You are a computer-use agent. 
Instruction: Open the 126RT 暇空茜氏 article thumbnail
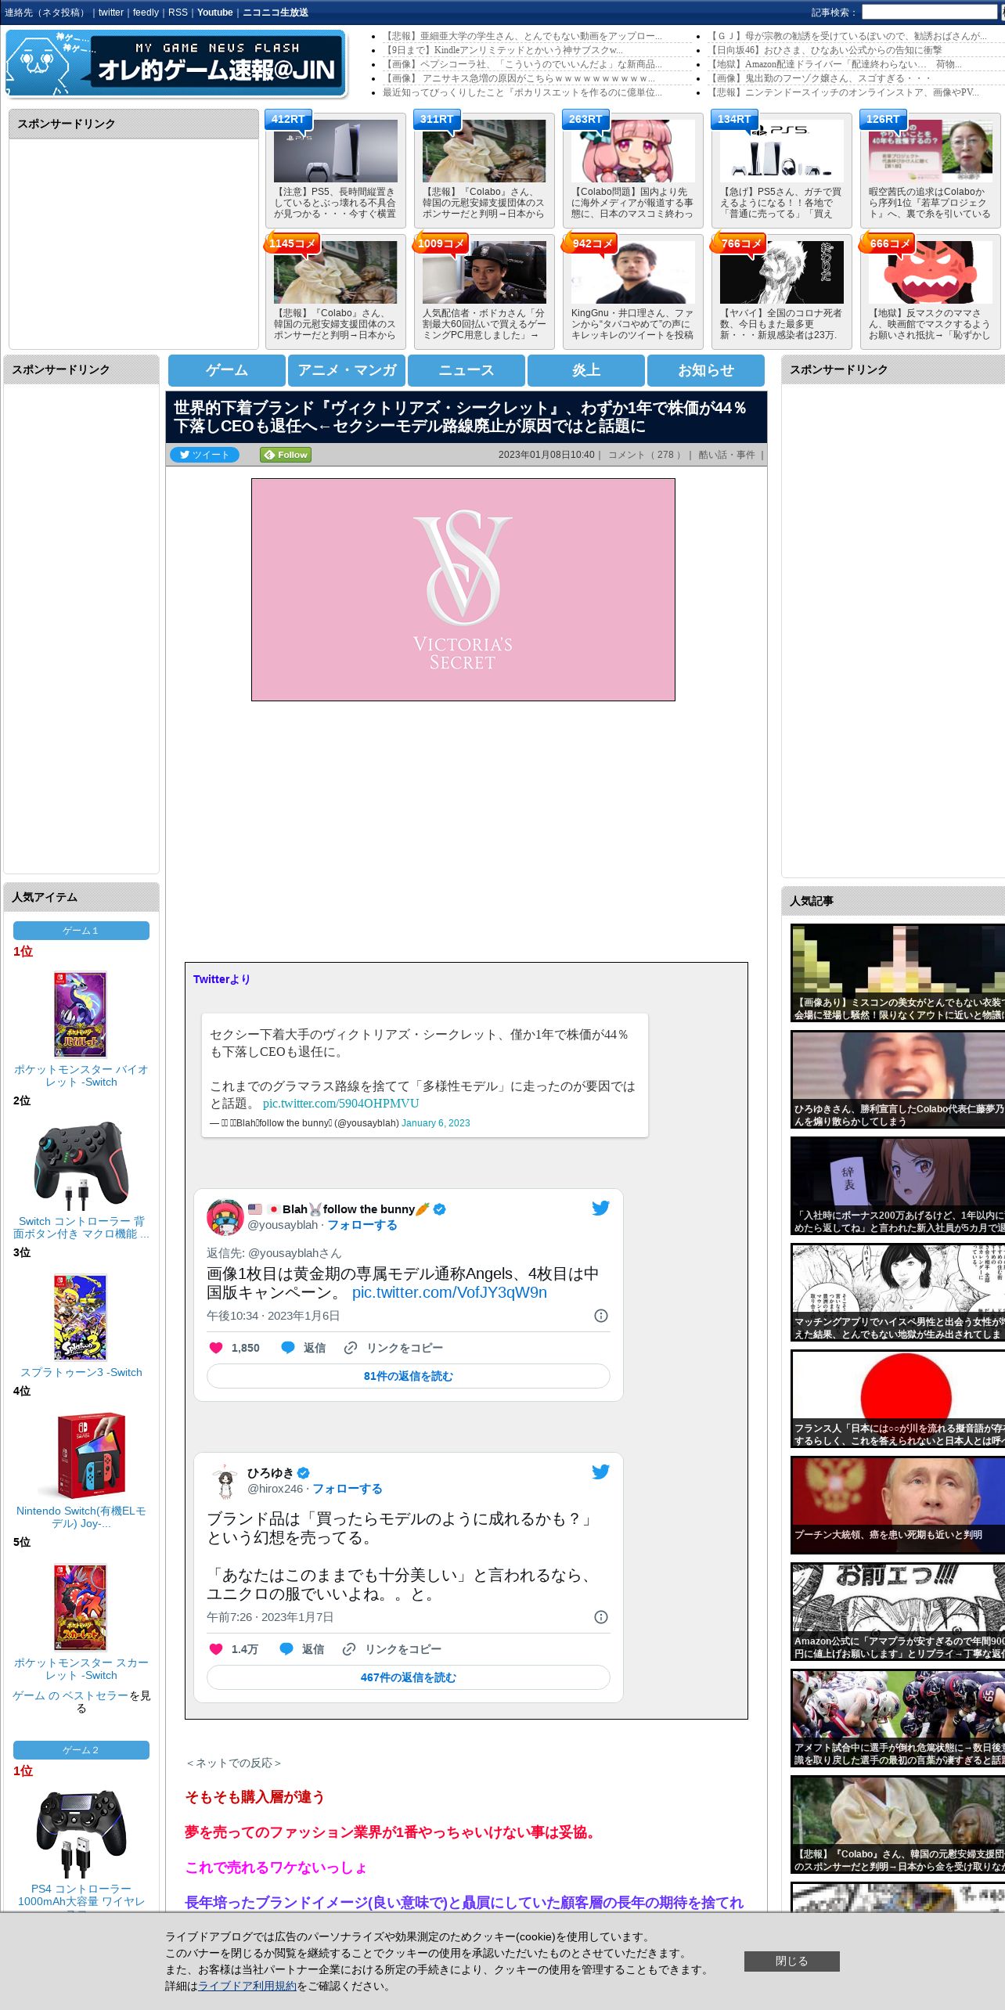[x=931, y=151]
